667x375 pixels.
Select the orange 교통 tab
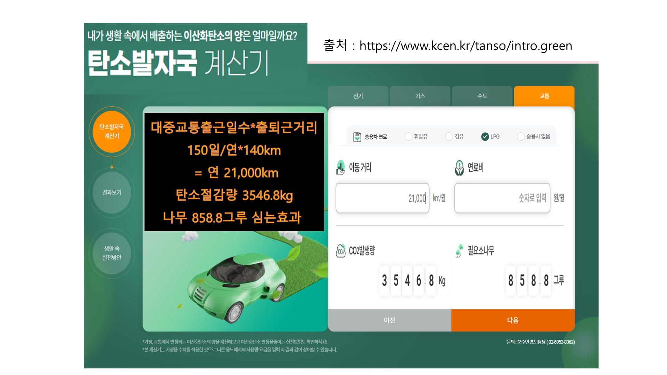pos(544,96)
